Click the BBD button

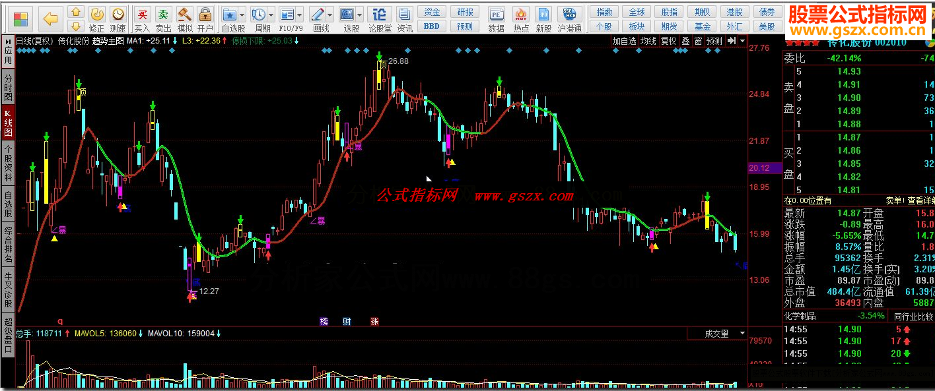(432, 26)
